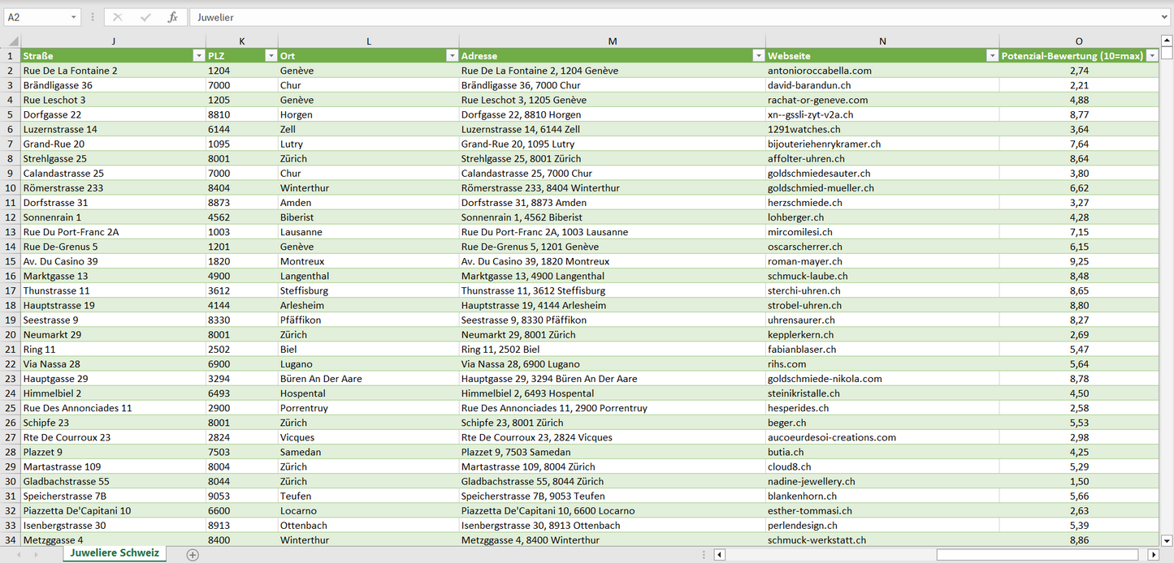
Task: Click the horizontal scrollbar track
Action: coord(829,555)
